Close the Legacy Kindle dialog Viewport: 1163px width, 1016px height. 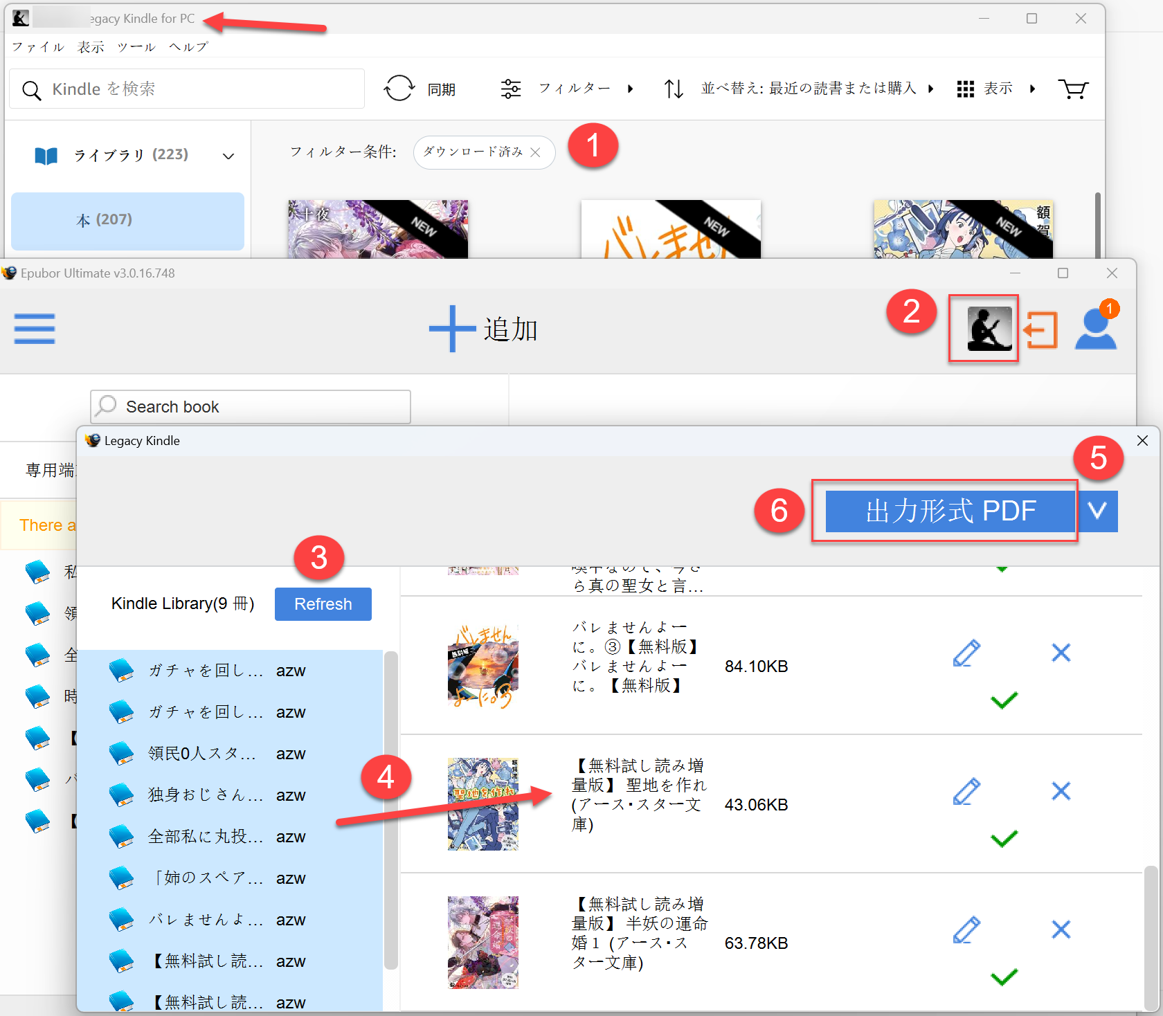(1142, 441)
